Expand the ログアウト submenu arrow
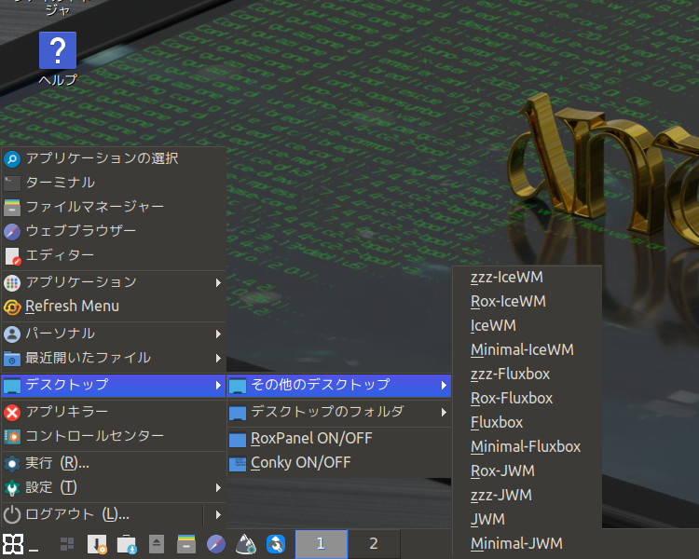699x559 pixels. point(218,515)
